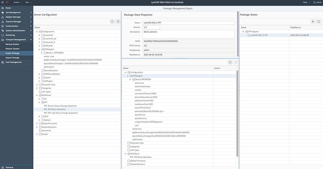323x169 pixels.
Task: Open the Run menu
Action: (29, 2)
